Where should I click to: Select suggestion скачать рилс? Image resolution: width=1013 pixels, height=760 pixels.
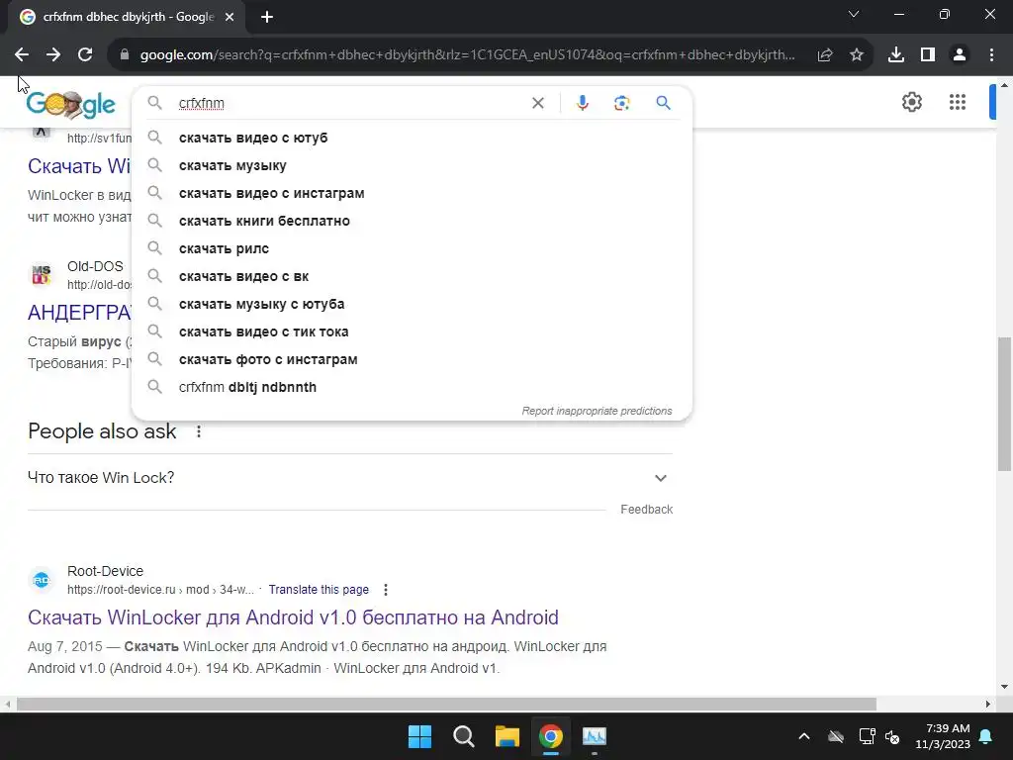pyautogui.click(x=412, y=248)
